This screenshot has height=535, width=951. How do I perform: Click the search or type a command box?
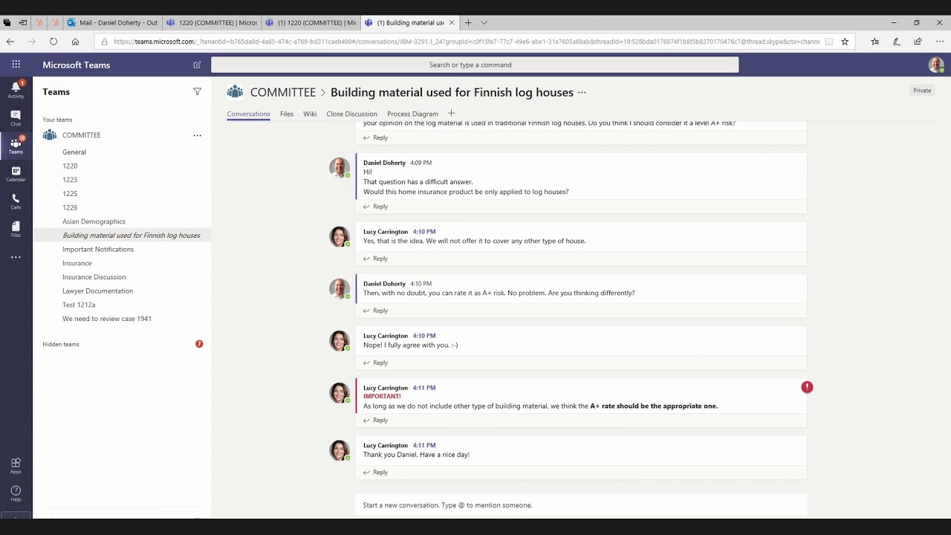475,65
